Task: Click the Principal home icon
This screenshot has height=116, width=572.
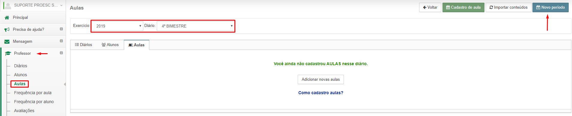Action: point(7,18)
